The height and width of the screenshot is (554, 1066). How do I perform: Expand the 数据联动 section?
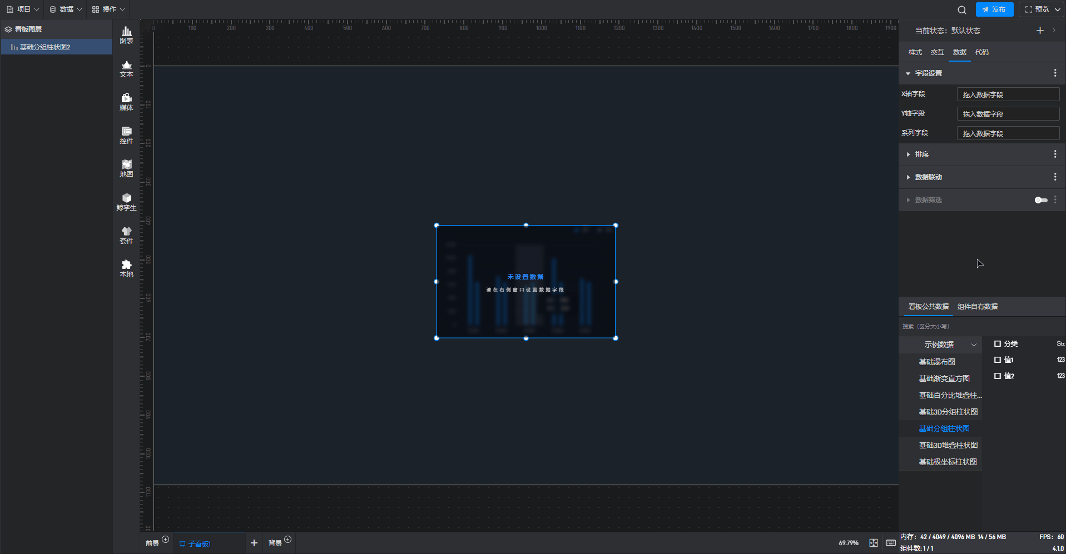[x=908, y=177]
